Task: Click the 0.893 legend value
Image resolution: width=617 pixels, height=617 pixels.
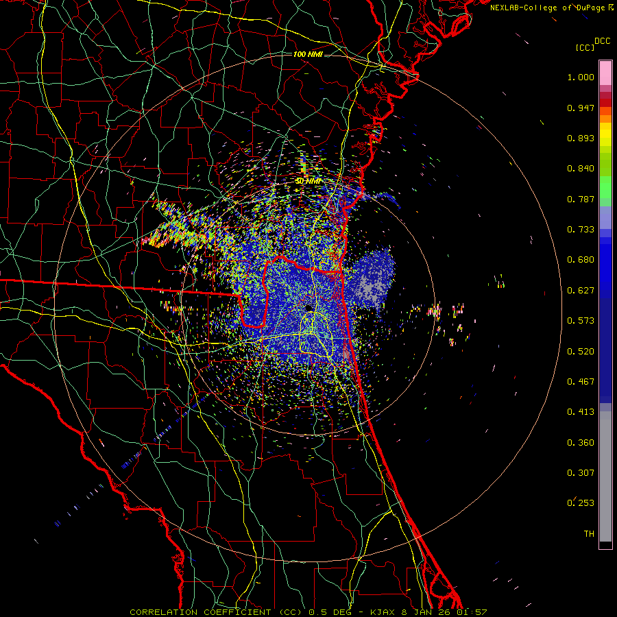Action: [581, 138]
